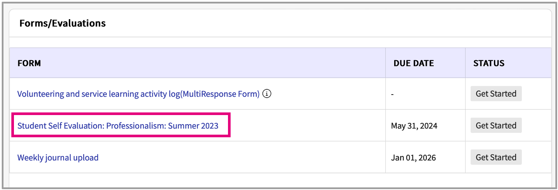Click the FORM column header
The height and width of the screenshot is (190, 558).
(29, 63)
